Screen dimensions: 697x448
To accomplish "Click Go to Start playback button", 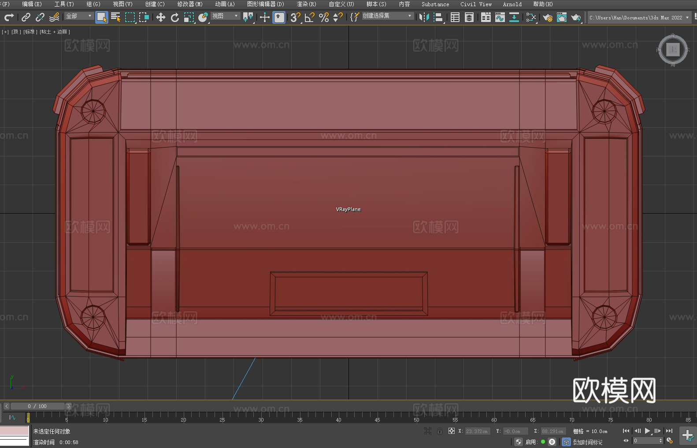I will point(626,431).
